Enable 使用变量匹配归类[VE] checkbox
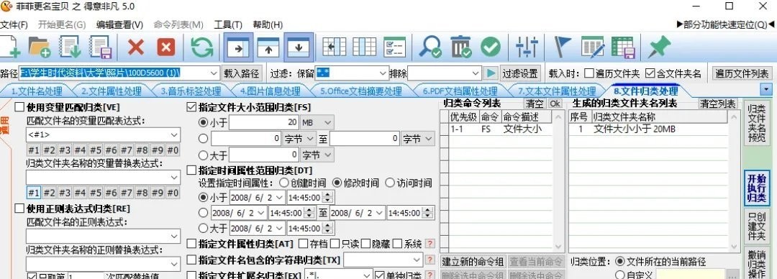 pyautogui.click(x=20, y=106)
